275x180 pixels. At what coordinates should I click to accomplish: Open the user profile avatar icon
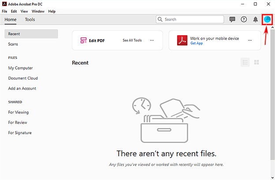point(267,19)
